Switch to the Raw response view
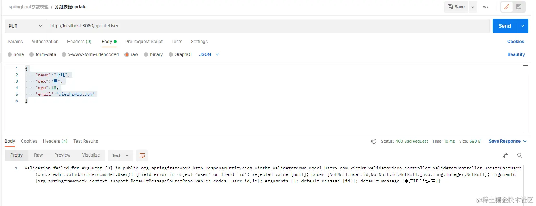Screen dimensions: 536x206 tap(38, 155)
